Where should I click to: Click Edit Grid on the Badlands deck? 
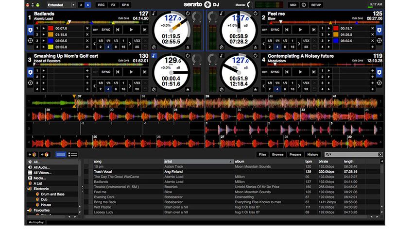click(x=123, y=18)
